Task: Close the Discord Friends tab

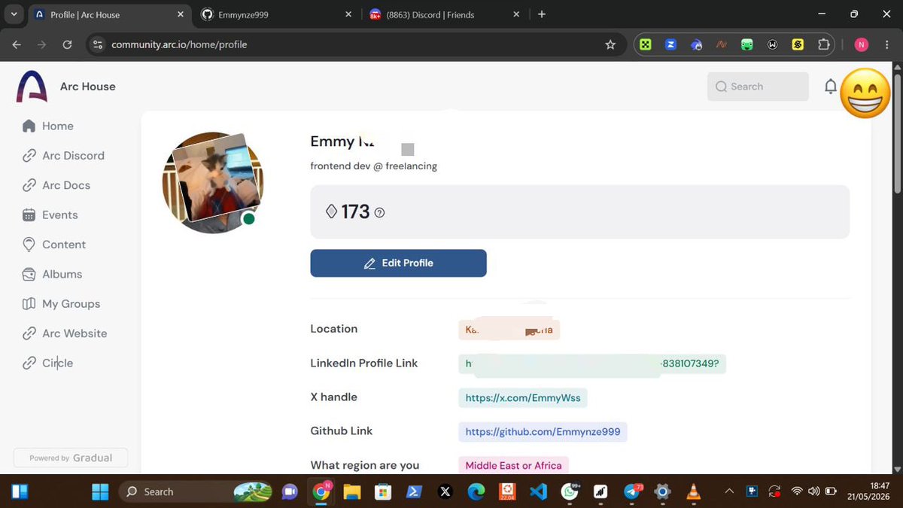Action: [516, 14]
